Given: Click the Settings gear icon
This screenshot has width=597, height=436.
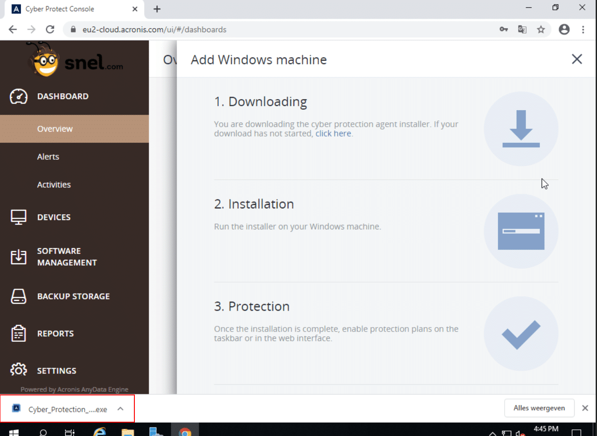Looking at the screenshot, I should (x=19, y=370).
